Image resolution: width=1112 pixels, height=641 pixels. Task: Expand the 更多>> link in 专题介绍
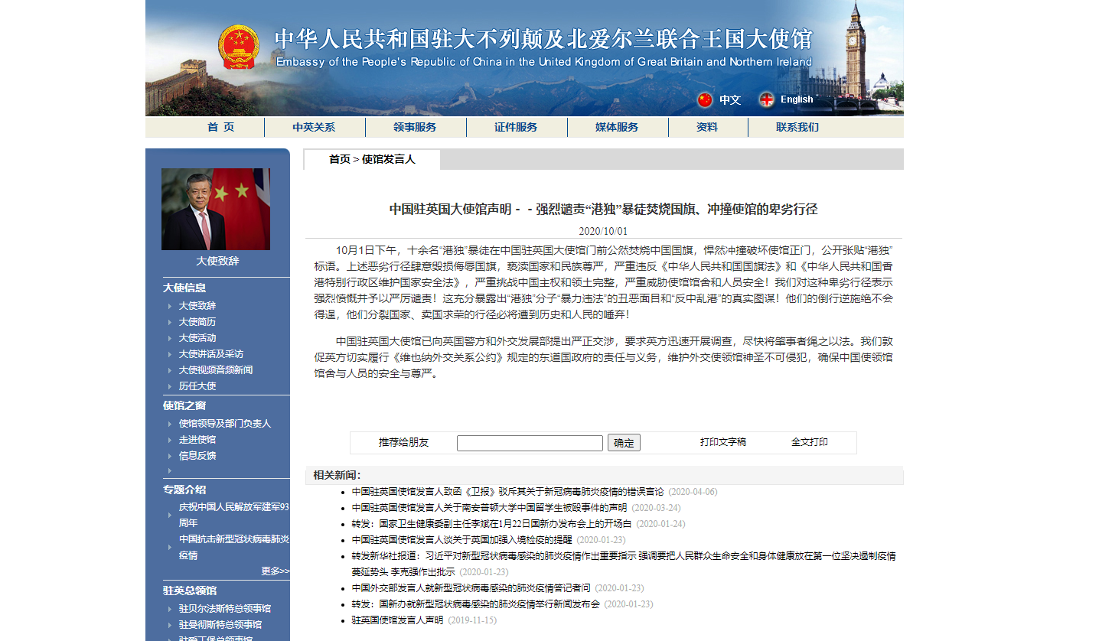tap(275, 571)
